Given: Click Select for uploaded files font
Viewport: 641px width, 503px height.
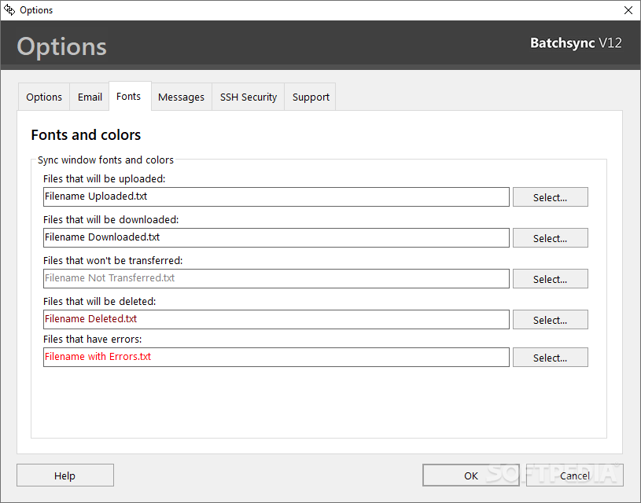Looking at the screenshot, I should (x=551, y=197).
